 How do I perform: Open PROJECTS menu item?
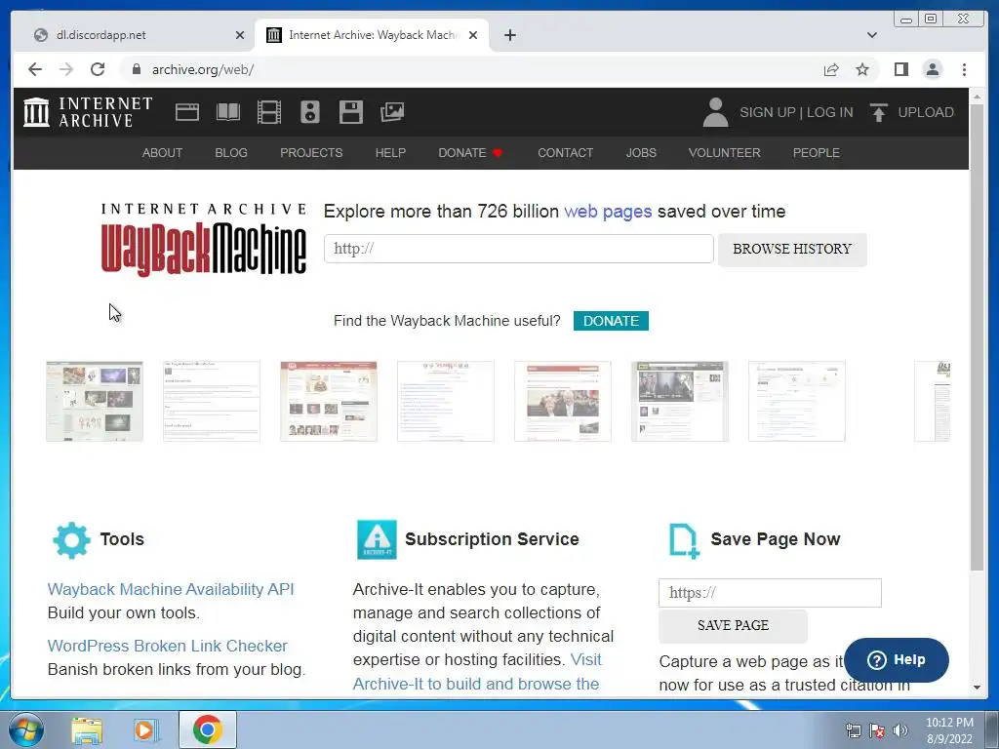pyautogui.click(x=311, y=153)
